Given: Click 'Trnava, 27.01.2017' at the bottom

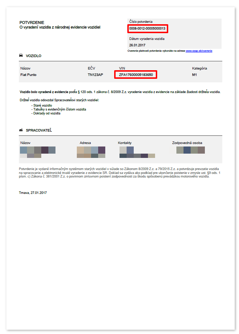Looking at the screenshot, I should (x=33, y=192).
